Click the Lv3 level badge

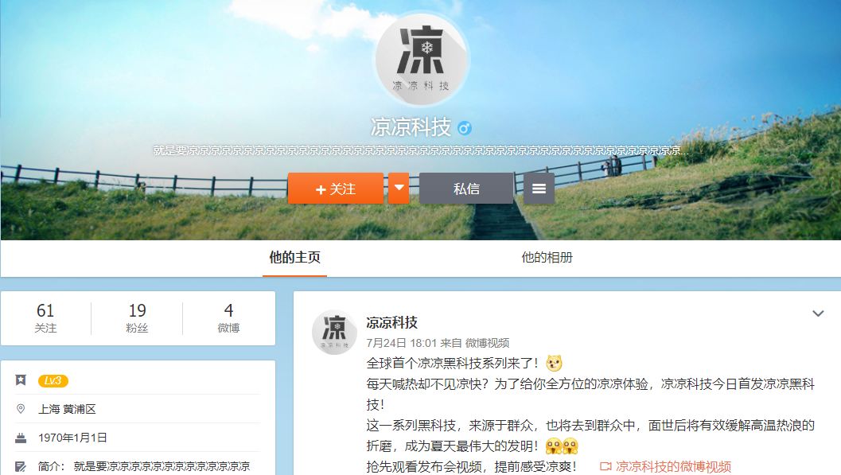[x=53, y=380]
